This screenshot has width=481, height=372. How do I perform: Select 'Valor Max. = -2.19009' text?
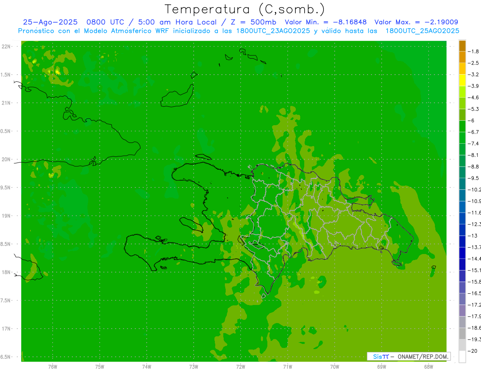pos(416,22)
